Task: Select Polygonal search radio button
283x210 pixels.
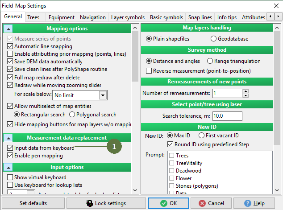Action: coord(72,115)
